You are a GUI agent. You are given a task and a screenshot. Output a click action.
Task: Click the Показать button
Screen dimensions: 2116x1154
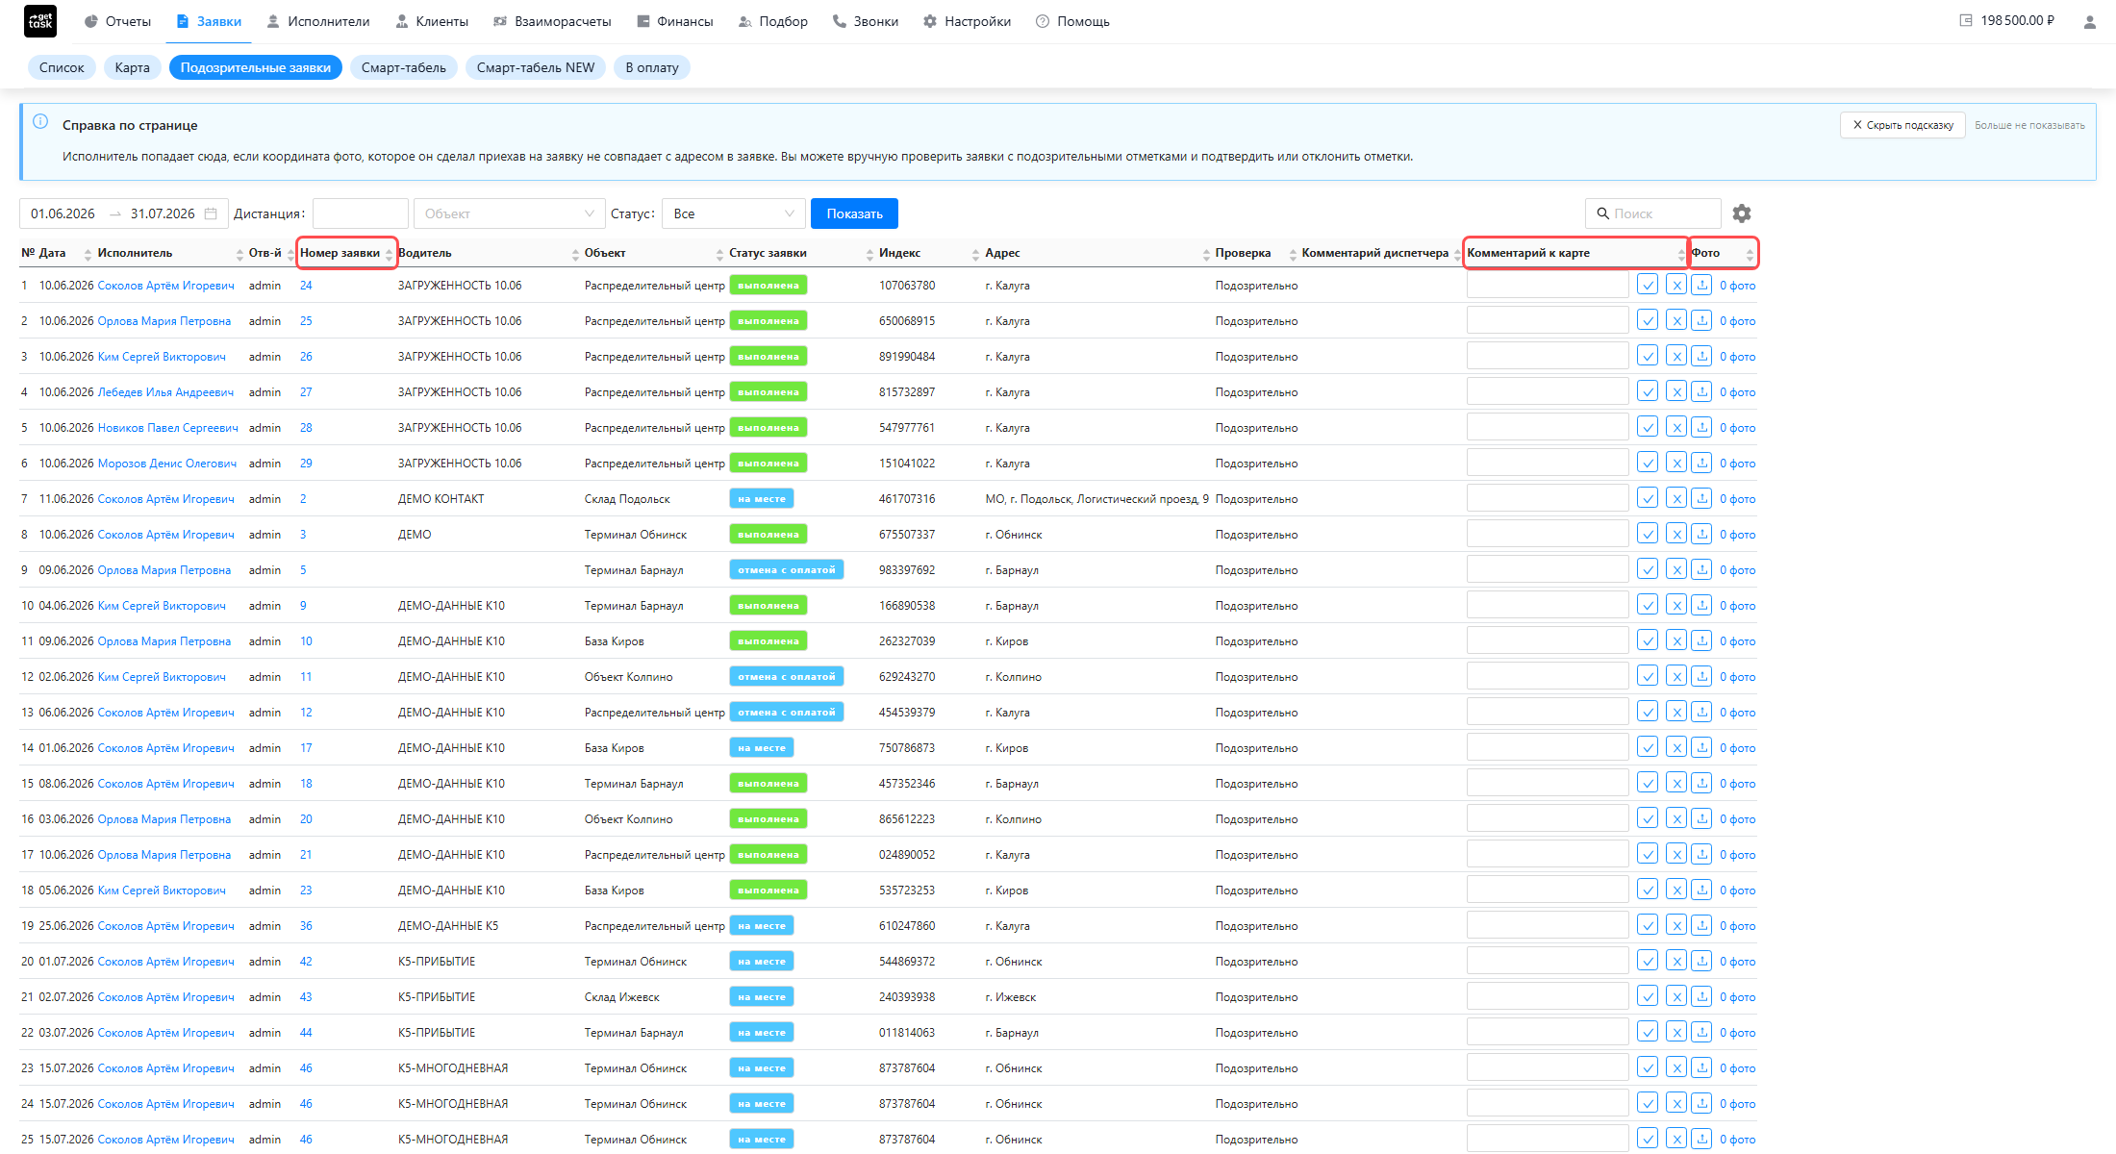click(x=854, y=213)
